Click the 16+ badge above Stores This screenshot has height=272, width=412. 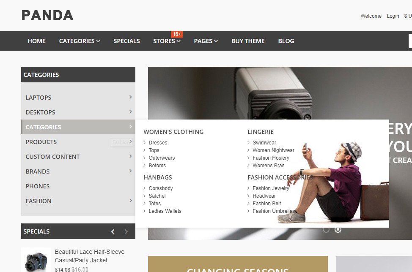click(177, 34)
